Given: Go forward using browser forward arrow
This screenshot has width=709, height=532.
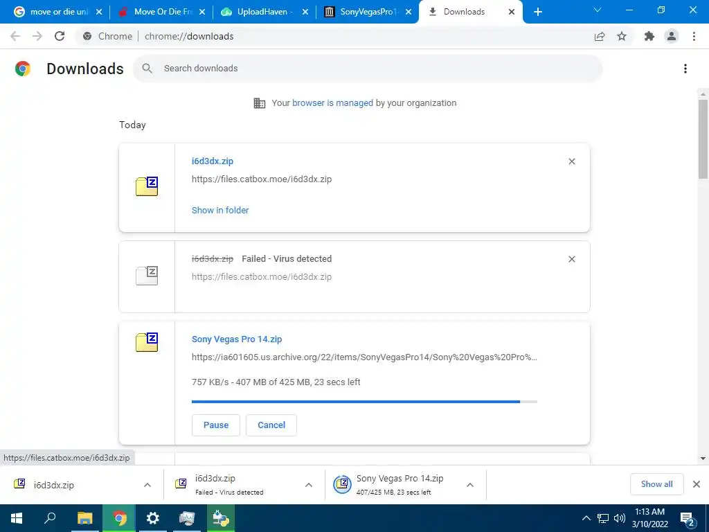Looking at the screenshot, I should 37,36.
